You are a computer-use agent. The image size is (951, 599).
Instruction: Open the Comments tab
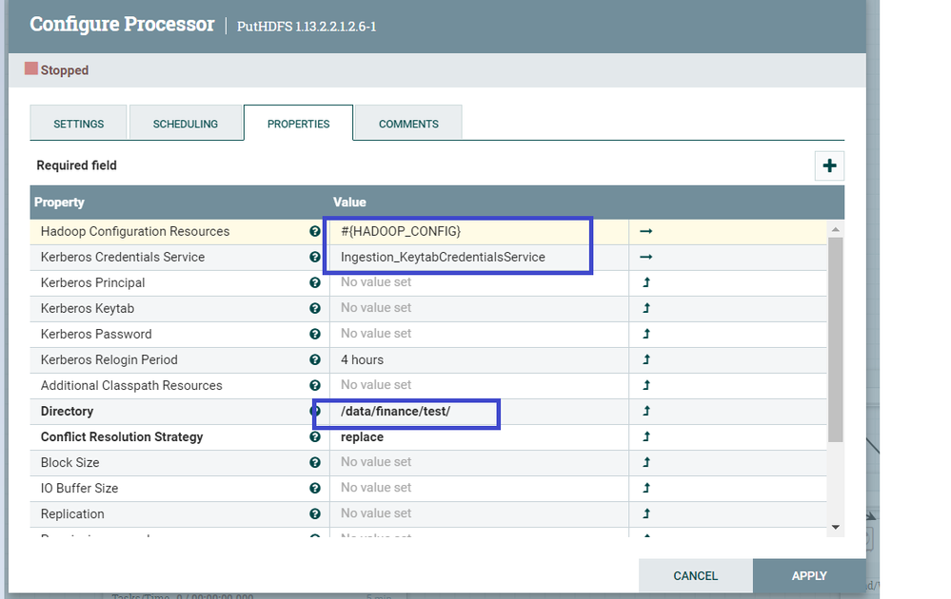click(x=408, y=124)
